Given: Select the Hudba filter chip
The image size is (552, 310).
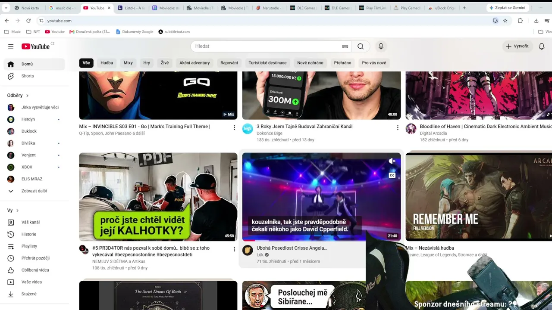Looking at the screenshot, I should [107, 63].
